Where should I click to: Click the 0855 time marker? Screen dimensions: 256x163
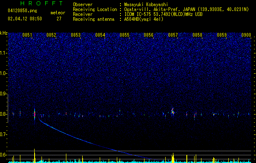(x=125, y=35)
